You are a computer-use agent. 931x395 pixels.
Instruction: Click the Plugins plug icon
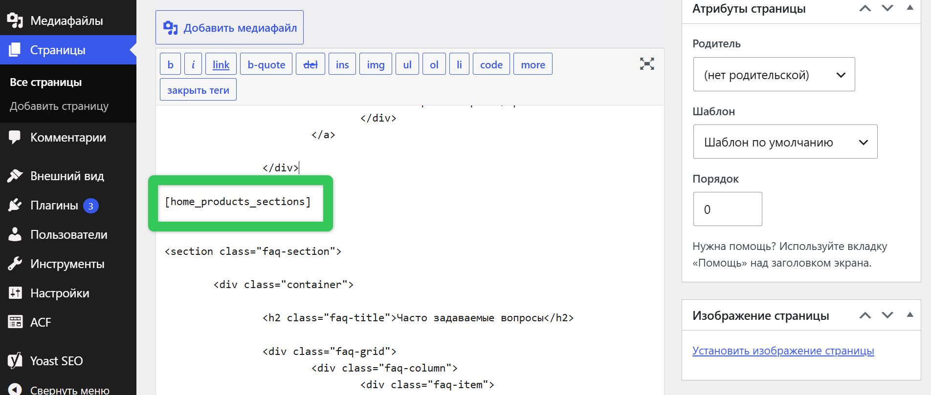point(15,205)
